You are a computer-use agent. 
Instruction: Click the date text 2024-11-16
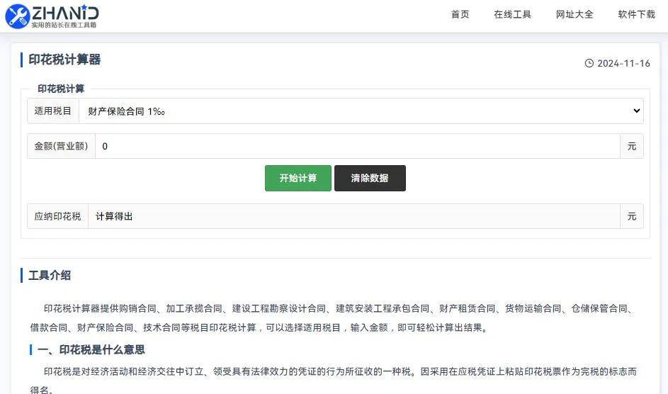click(623, 64)
